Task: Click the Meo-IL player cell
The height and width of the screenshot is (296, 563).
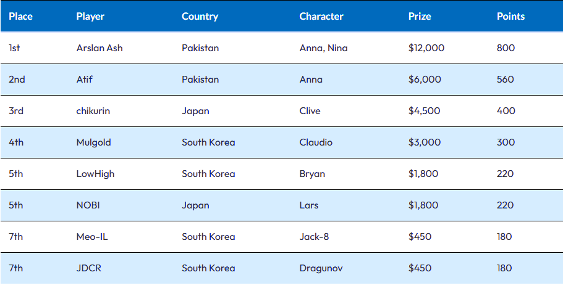Action: click(92, 237)
